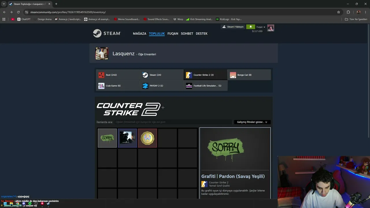Switch to the PAYDAY 2 (1) inventory tab
370x208 pixels.
[x=162, y=86]
